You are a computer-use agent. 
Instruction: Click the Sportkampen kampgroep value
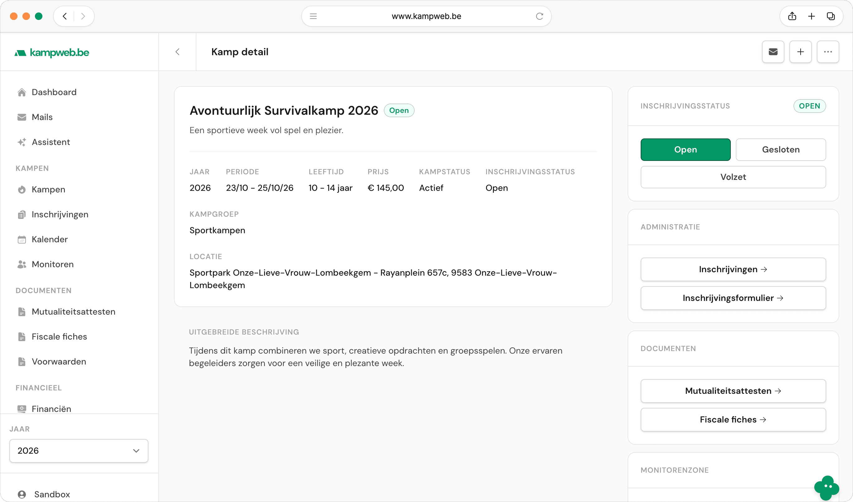pyautogui.click(x=217, y=230)
